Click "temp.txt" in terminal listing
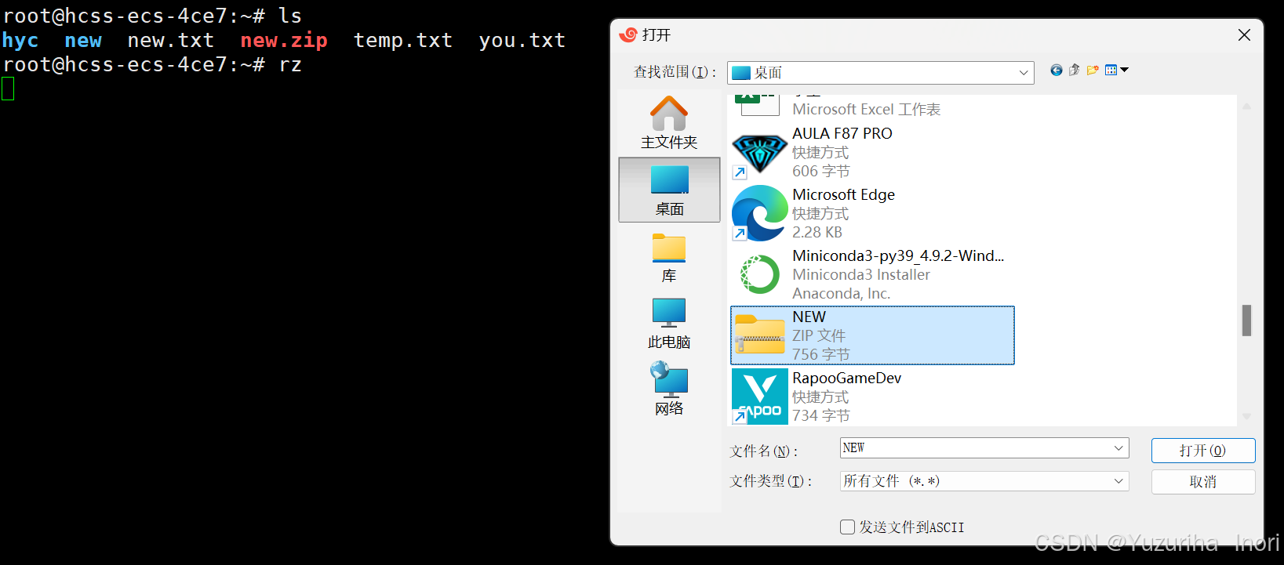1284x565 pixels. 403,40
